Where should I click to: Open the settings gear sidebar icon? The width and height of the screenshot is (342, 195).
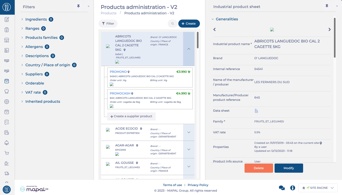pos(7,102)
